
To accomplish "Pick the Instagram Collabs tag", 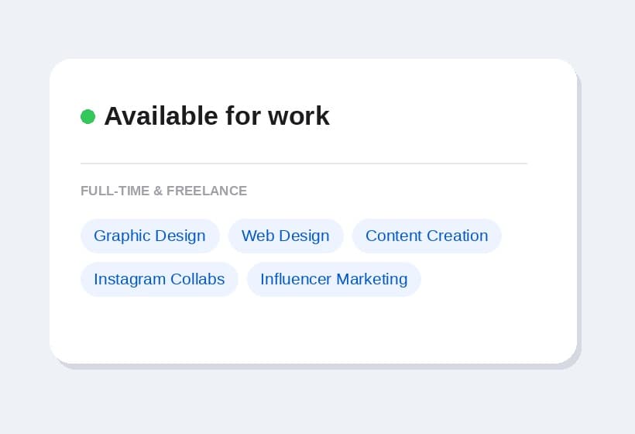I will (160, 279).
